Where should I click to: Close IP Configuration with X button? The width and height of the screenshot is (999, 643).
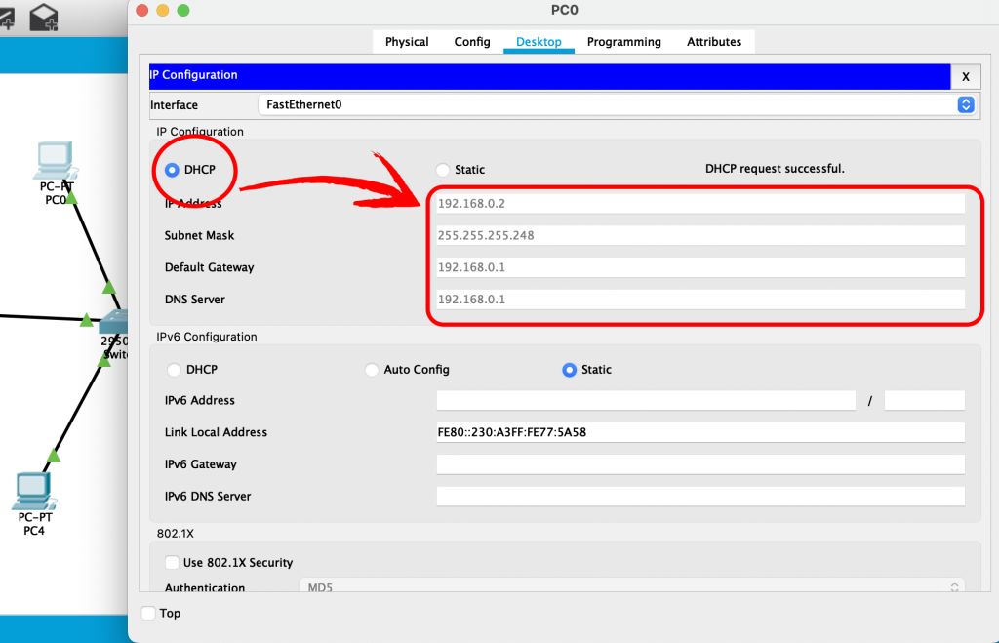[965, 76]
